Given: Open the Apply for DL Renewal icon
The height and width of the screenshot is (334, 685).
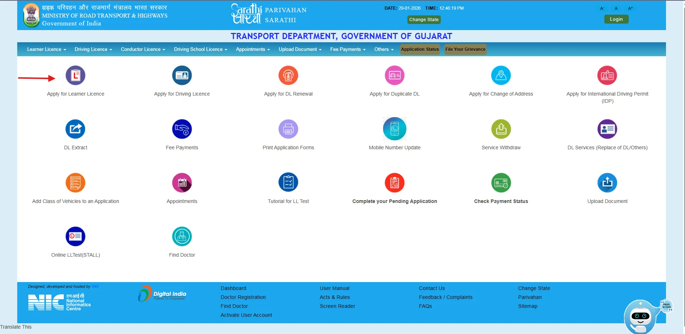Looking at the screenshot, I should tap(288, 76).
